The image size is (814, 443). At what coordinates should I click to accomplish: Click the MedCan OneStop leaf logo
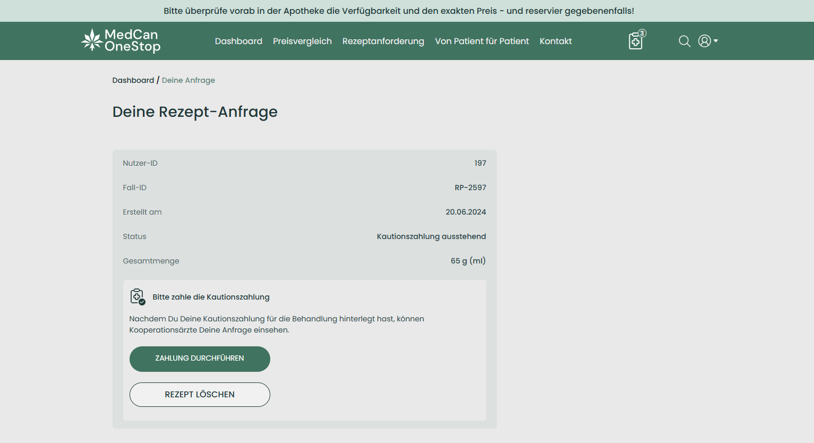click(x=92, y=40)
